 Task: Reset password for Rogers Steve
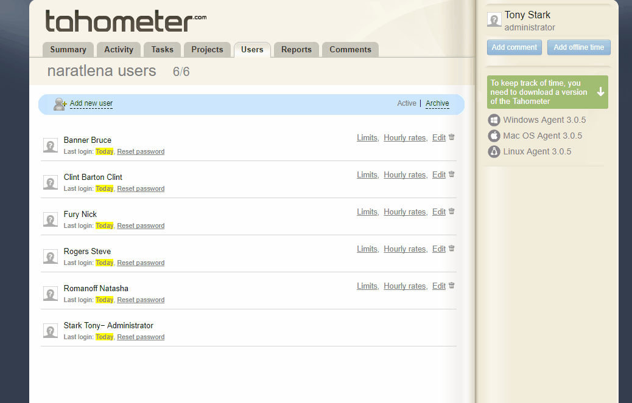[x=141, y=263]
